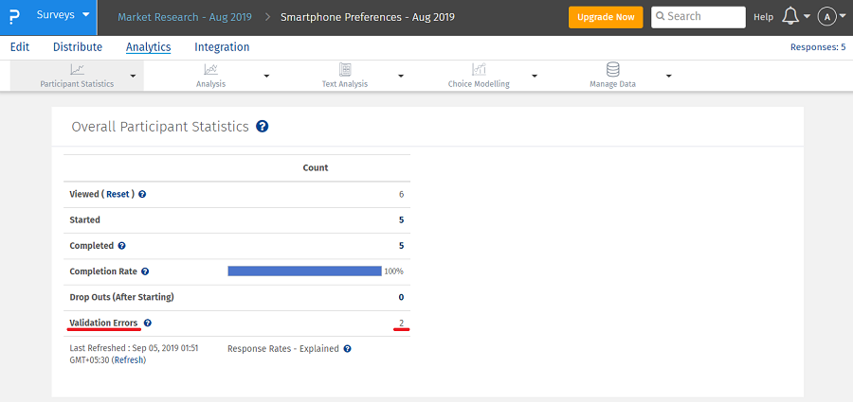This screenshot has height=402, width=853.
Task: Click the Manage Data database icon
Action: point(612,69)
